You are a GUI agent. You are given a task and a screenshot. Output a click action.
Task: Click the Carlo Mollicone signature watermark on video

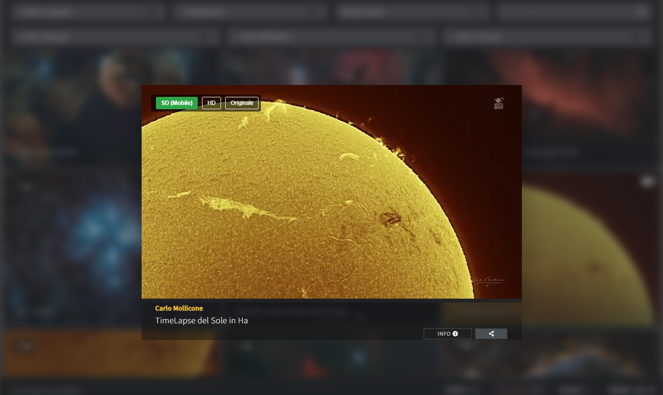(488, 281)
